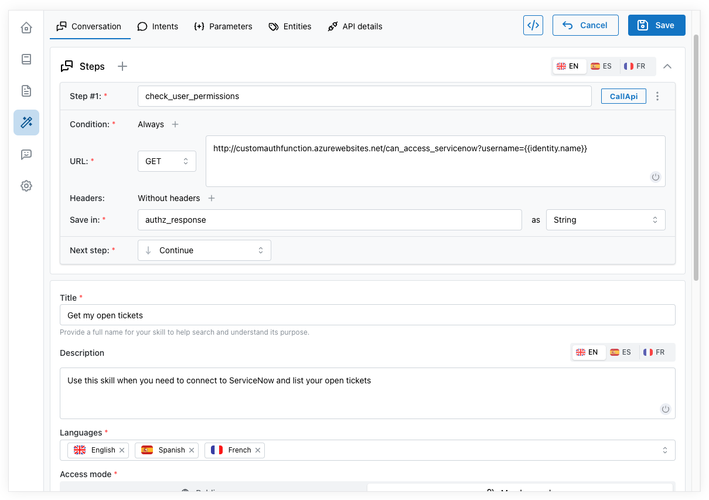Add a new step with plus icon
Screen dimensions: 709x500
(122, 66)
